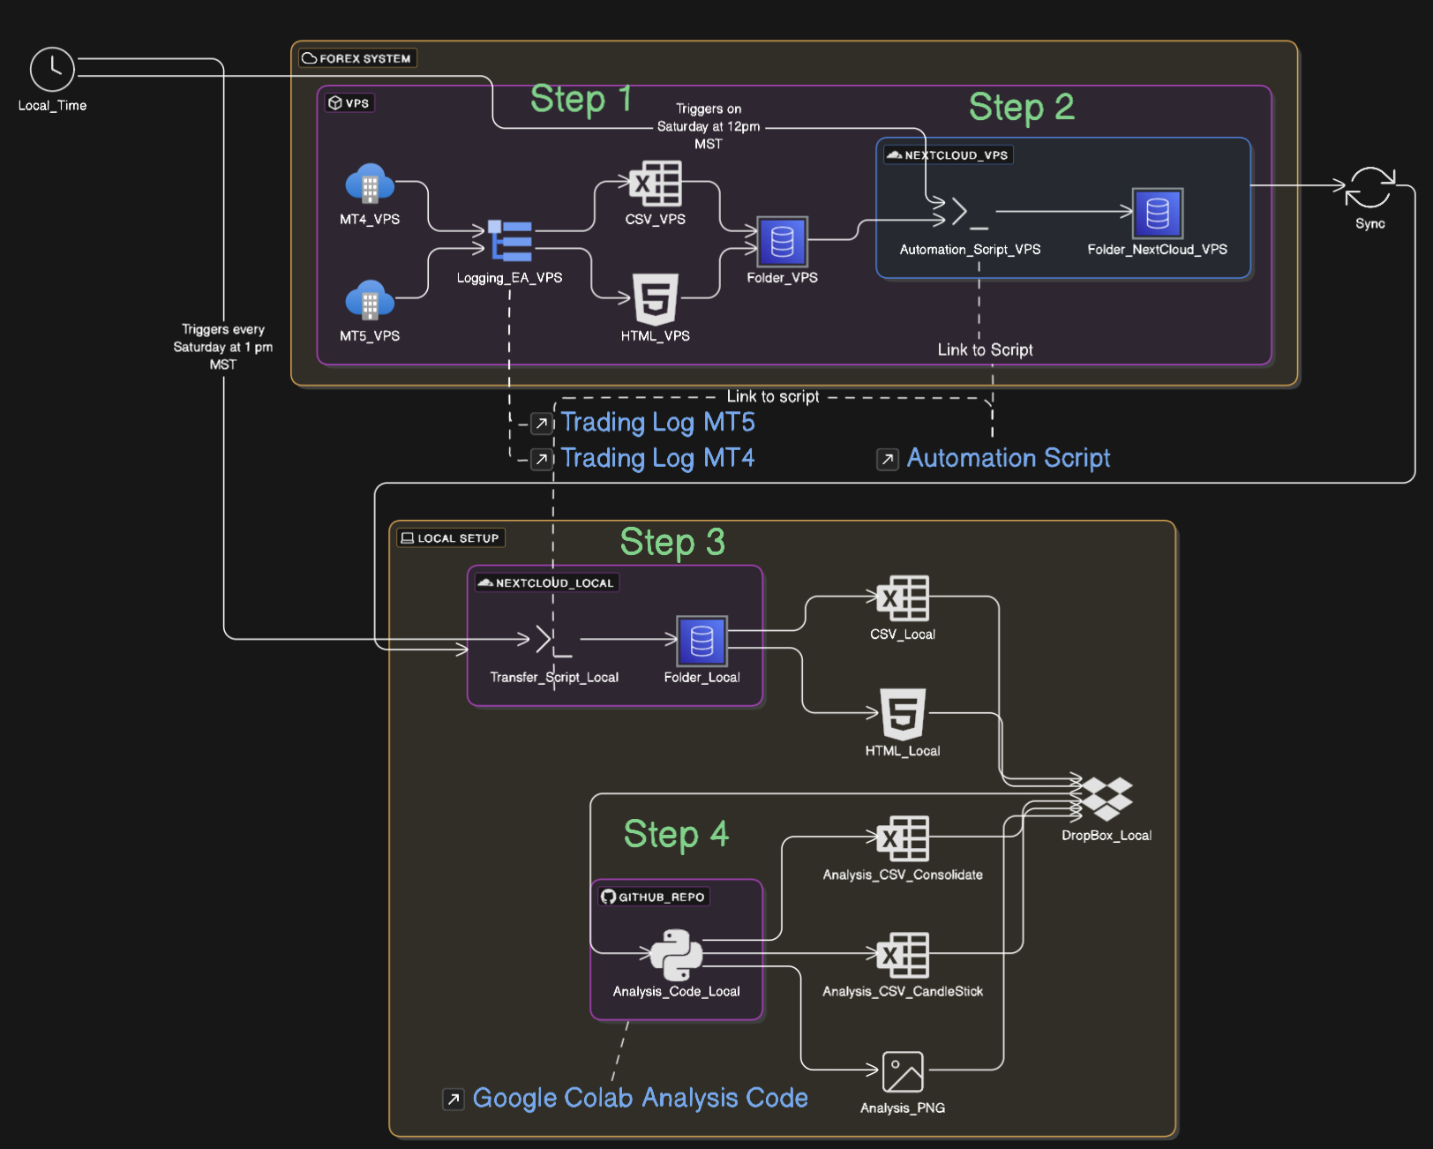Select the Step 2 heading text
The width and height of the screenshot is (1433, 1149).
click(x=1022, y=108)
